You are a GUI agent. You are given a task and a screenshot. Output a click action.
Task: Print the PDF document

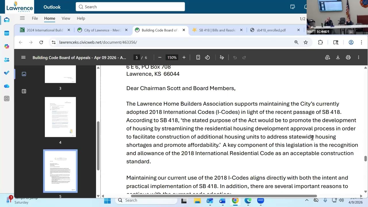[x=348, y=57]
